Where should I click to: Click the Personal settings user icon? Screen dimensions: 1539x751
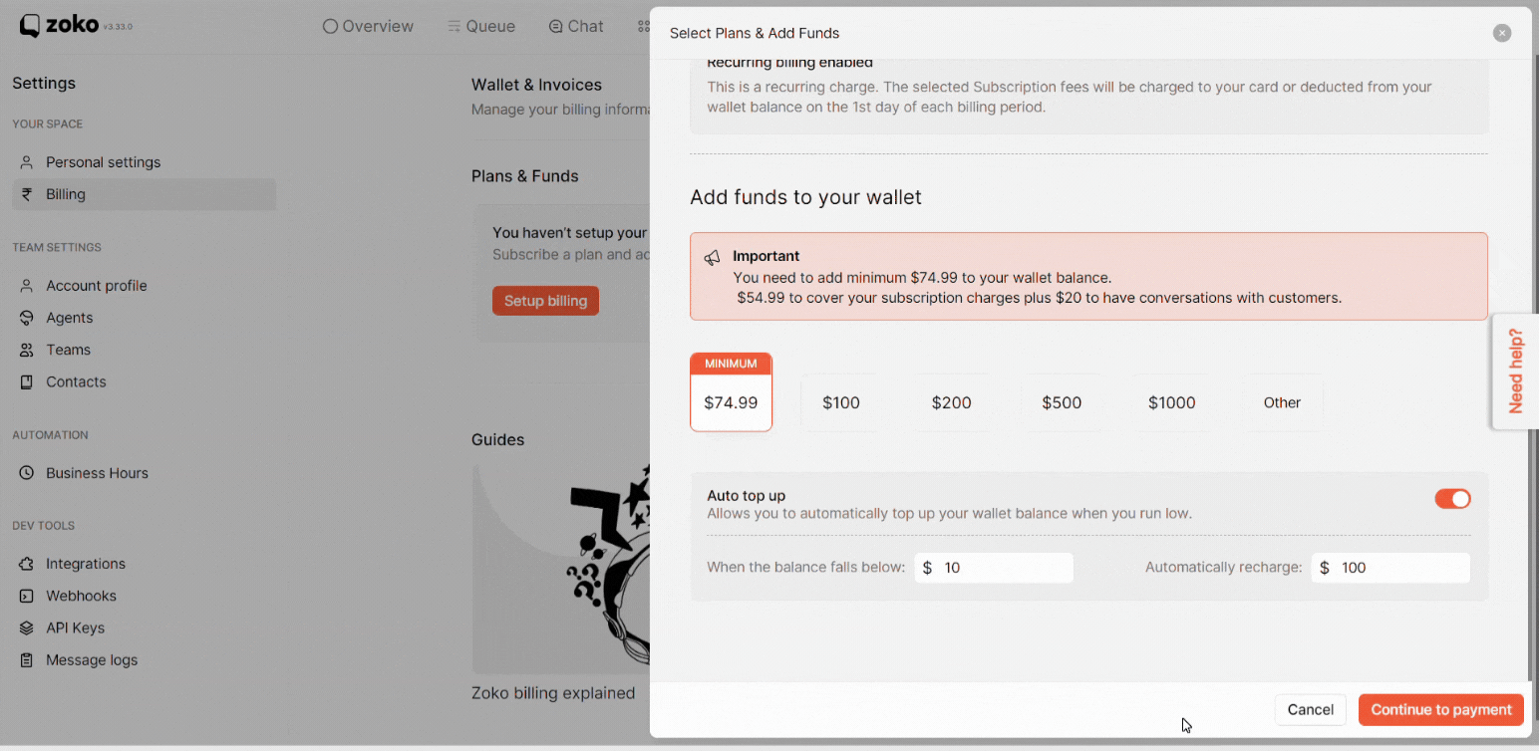27,162
